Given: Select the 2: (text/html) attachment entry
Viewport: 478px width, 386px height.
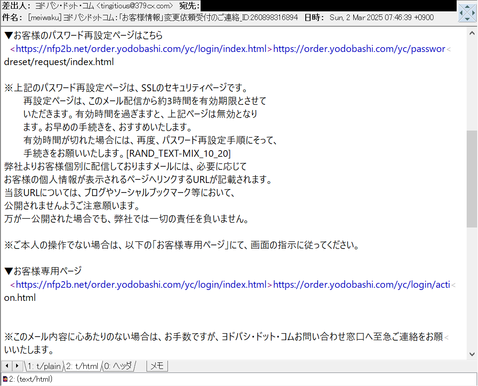Looking at the screenshot, I should 31,379.
